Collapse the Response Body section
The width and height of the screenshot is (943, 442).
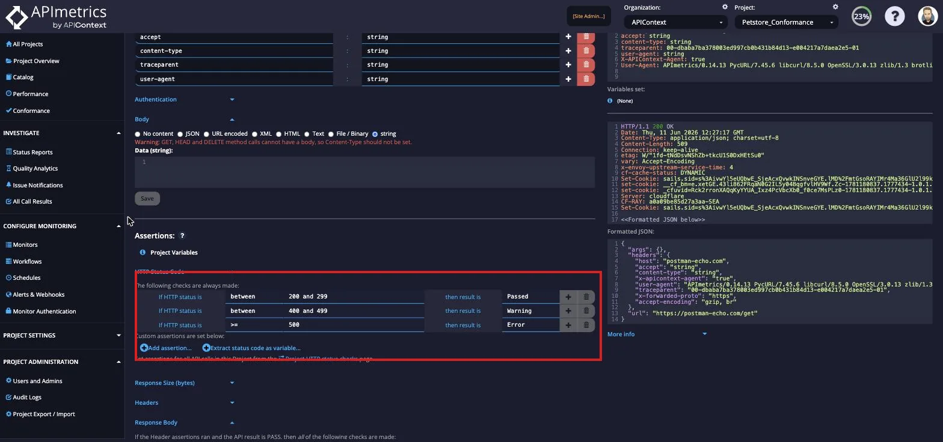[x=184, y=423]
